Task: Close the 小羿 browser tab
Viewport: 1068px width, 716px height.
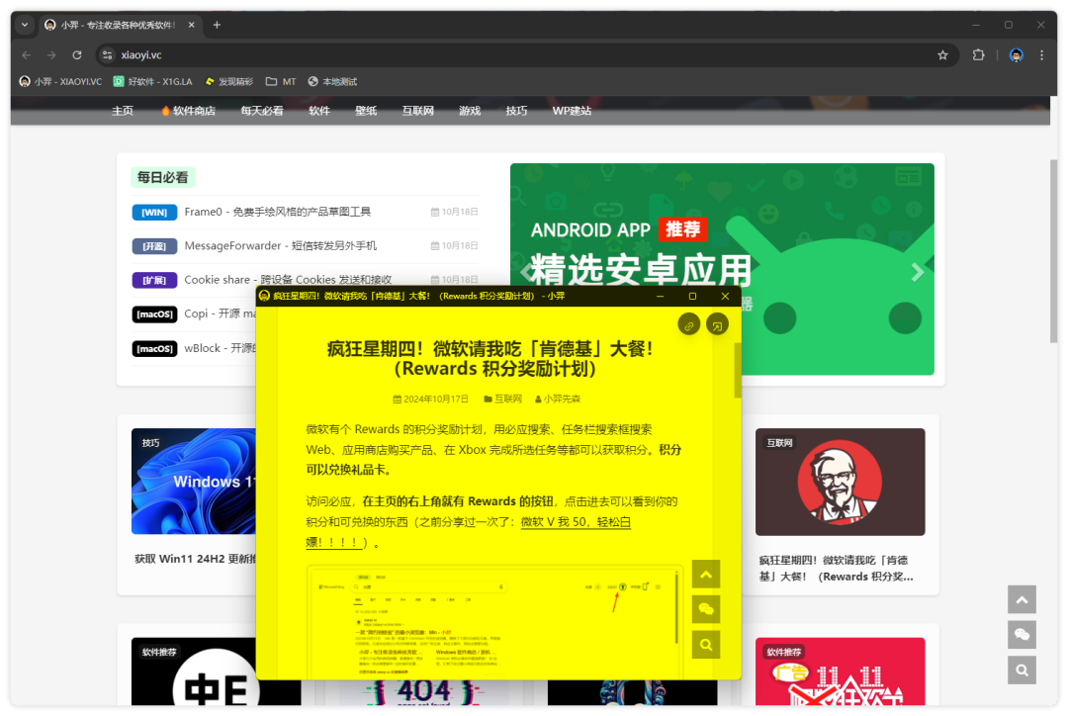Action: click(192, 25)
